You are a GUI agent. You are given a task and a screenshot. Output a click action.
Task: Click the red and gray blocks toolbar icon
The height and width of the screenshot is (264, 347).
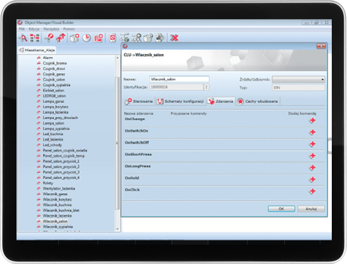point(35,38)
